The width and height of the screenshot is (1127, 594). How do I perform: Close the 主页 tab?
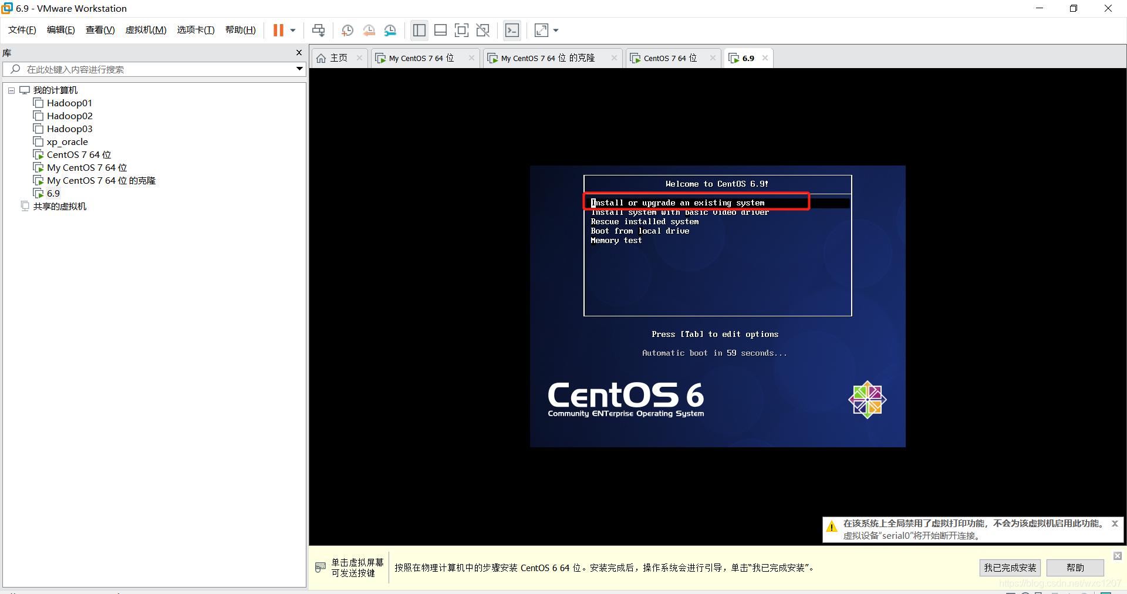point(359,58)
